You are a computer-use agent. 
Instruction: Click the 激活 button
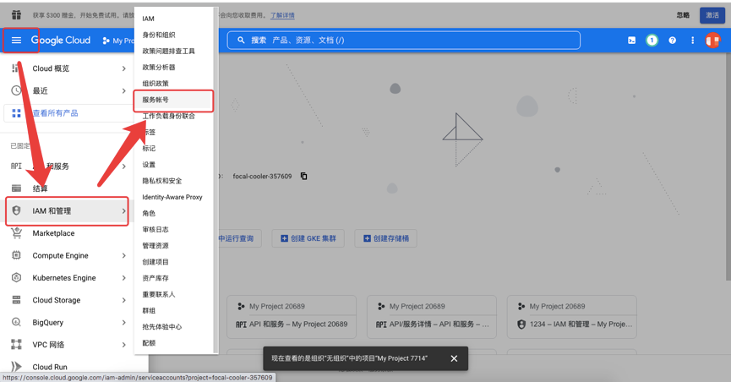click(712, 15)
